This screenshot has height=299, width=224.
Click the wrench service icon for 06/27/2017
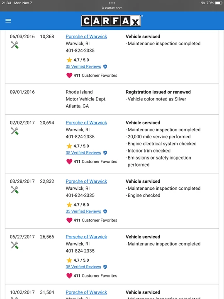tap(15, 245)
